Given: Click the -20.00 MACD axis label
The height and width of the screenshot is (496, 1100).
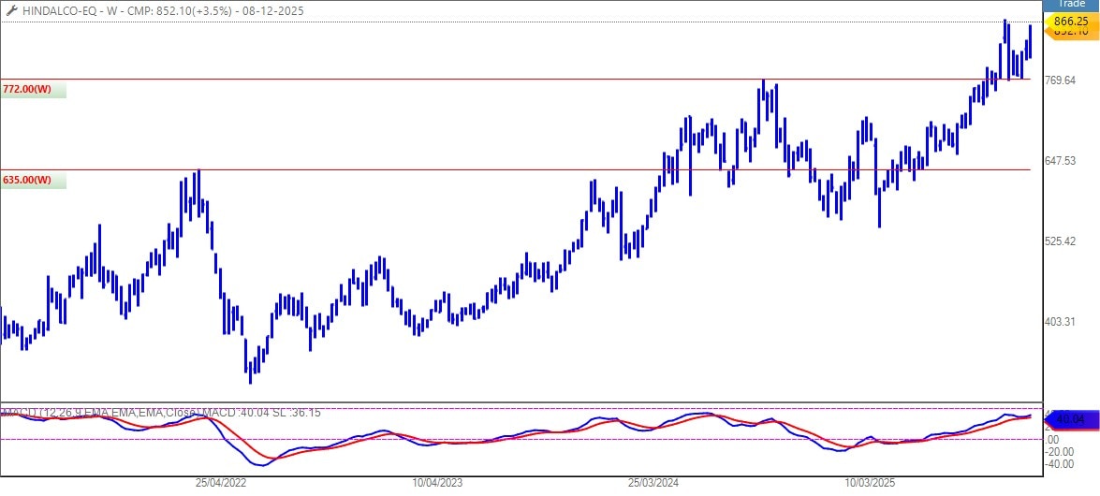Looking at the screenshot, I should [1059, 451].
